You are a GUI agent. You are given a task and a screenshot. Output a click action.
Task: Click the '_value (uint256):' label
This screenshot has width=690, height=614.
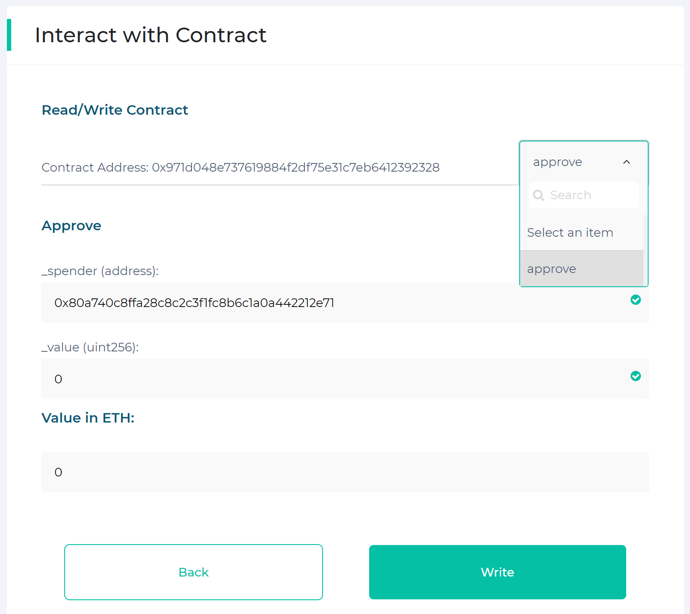90,347
